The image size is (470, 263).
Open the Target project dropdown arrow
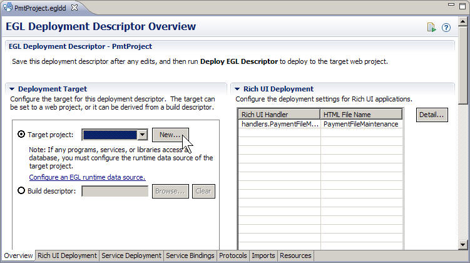click(x=143, y=135)
